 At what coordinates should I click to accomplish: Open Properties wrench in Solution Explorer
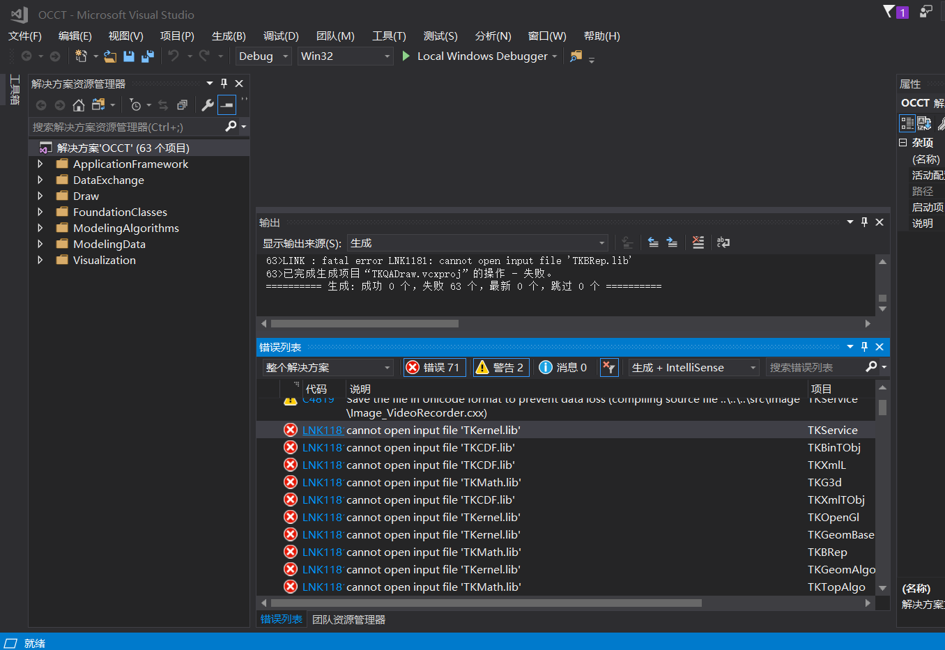[208, 105]
